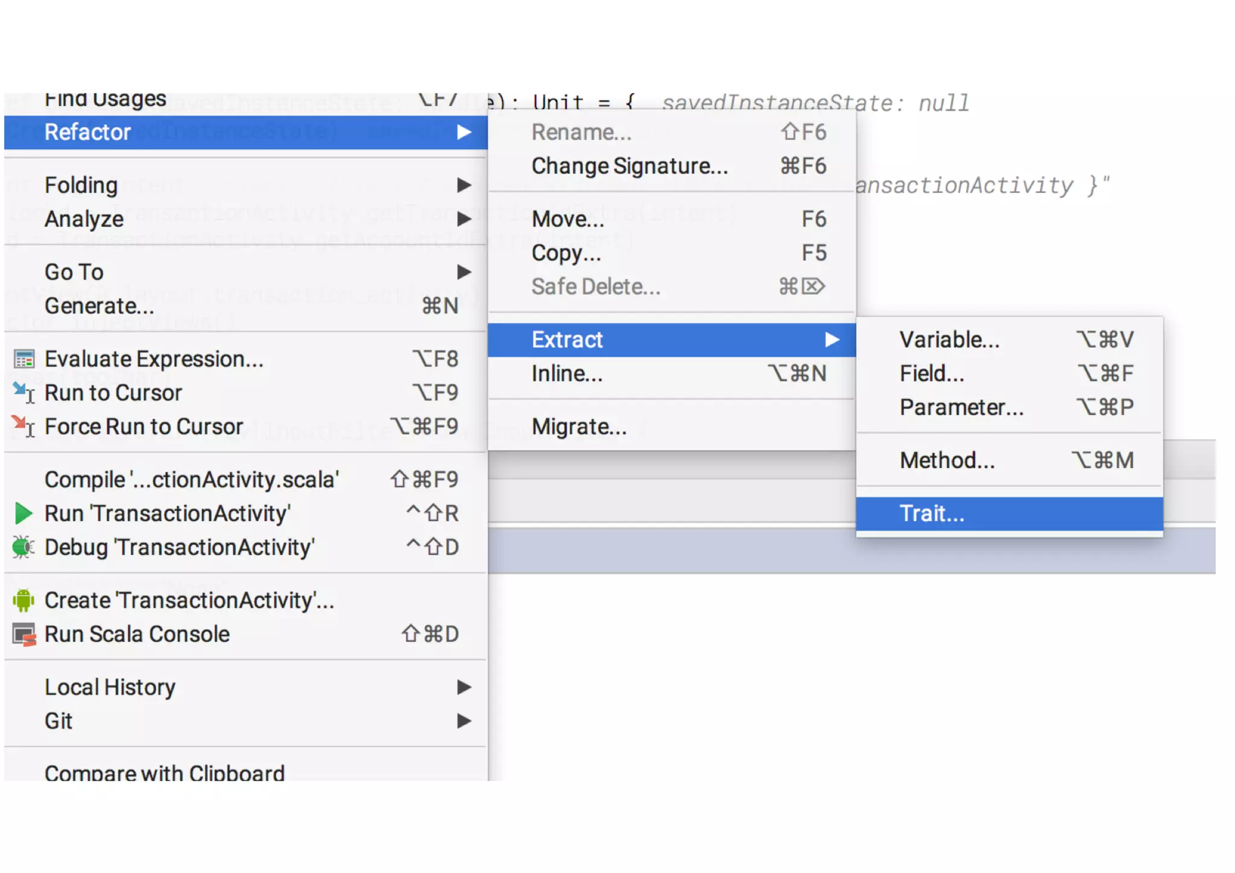
Task: Click Inline... refactoring option
Action: 567,373
